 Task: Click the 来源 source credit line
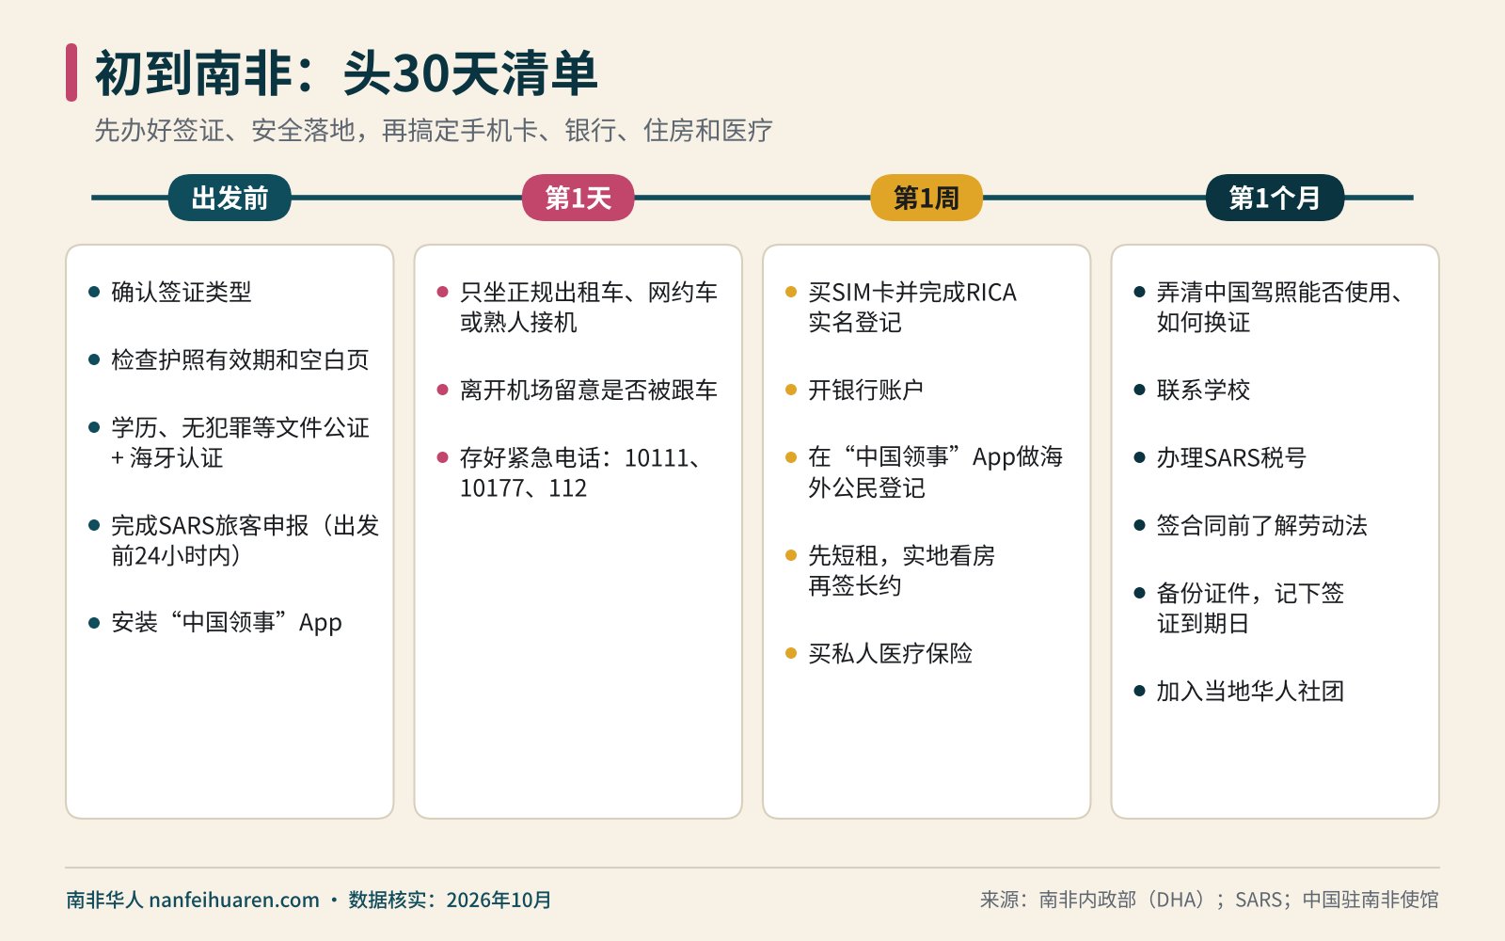[1209, 900]
